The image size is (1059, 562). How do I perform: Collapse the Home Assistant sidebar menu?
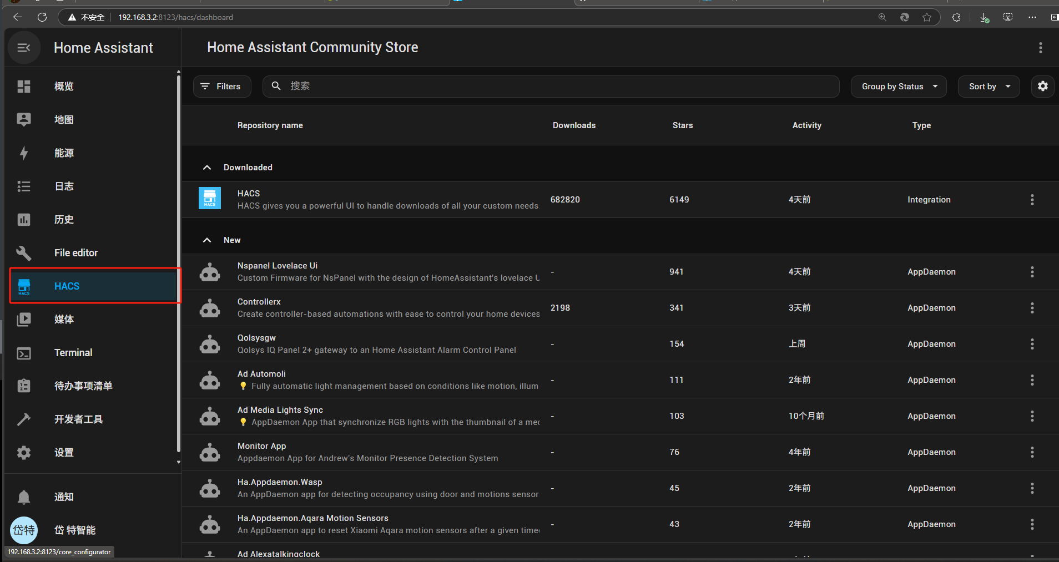(x=24, y=48)
